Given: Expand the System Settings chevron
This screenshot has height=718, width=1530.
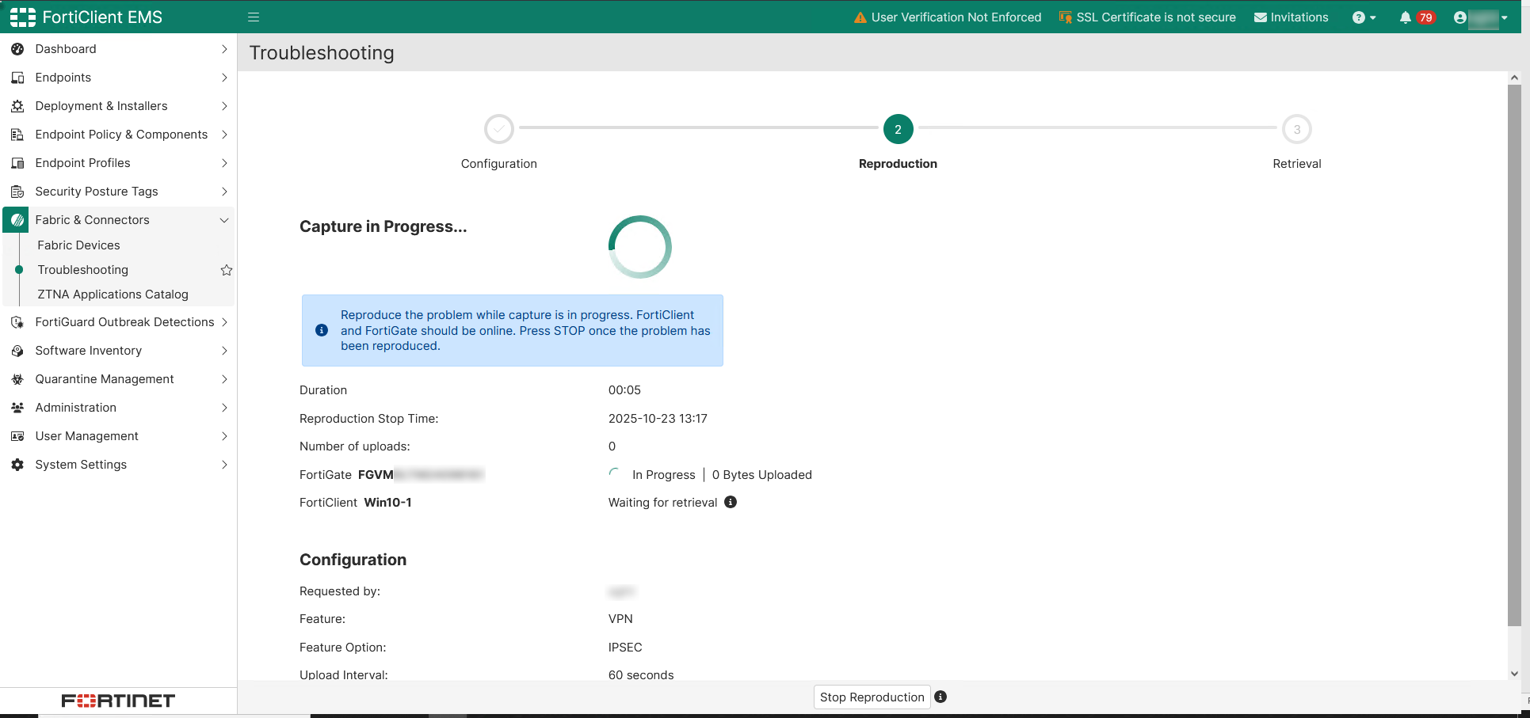Looking at the screenshot, I should click(224, 465).
